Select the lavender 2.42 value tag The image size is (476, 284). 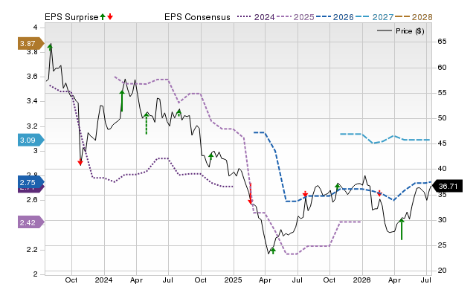pos(31,223)
